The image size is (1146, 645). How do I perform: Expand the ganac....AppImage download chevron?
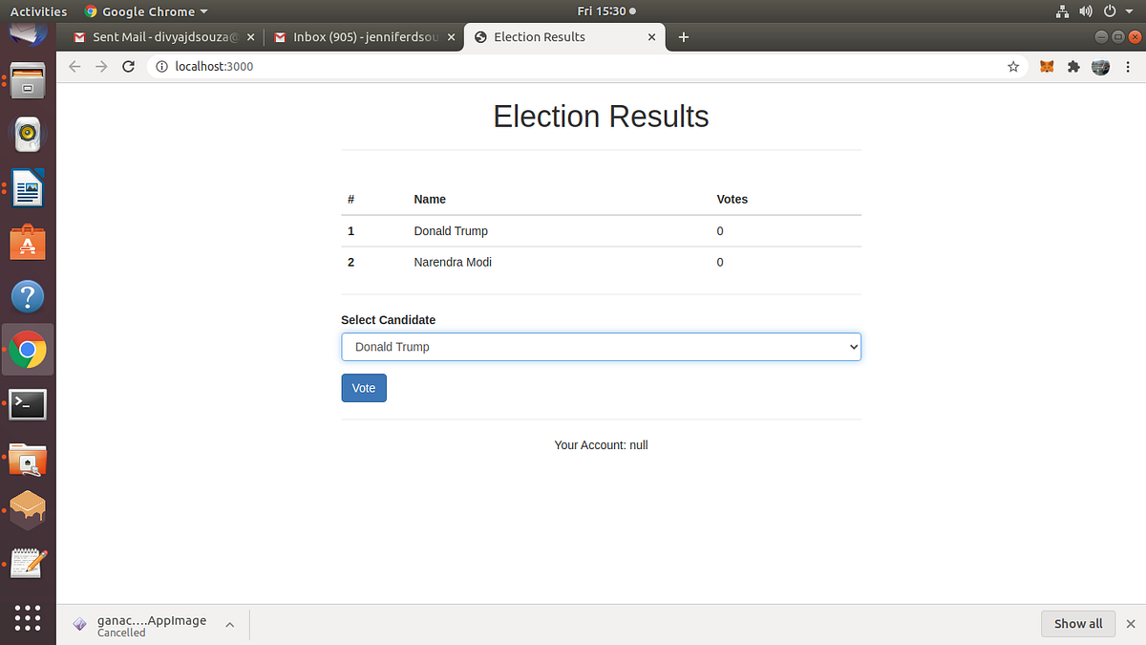(229, 624)
